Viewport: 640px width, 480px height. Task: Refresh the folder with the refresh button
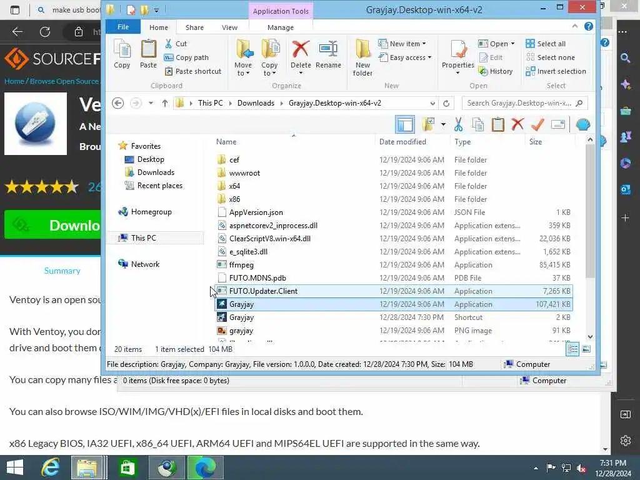446,103
